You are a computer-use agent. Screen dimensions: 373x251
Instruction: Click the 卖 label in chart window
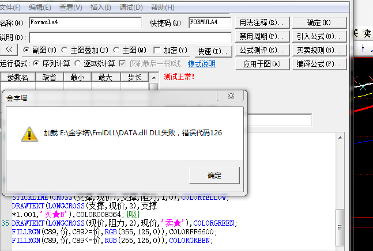(x=367, y=33)
